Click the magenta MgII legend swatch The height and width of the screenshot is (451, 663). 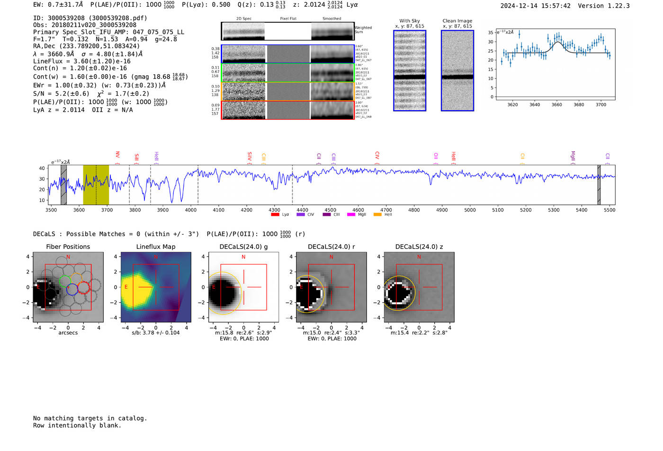(x=351, y=214)
